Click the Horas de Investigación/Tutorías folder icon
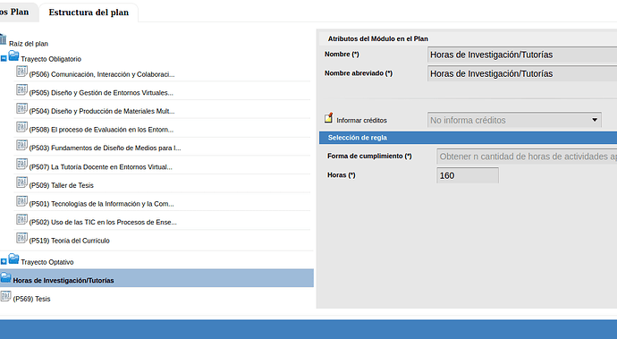The height and width of the screenshot is (339, 617). [x=5, y=277]
